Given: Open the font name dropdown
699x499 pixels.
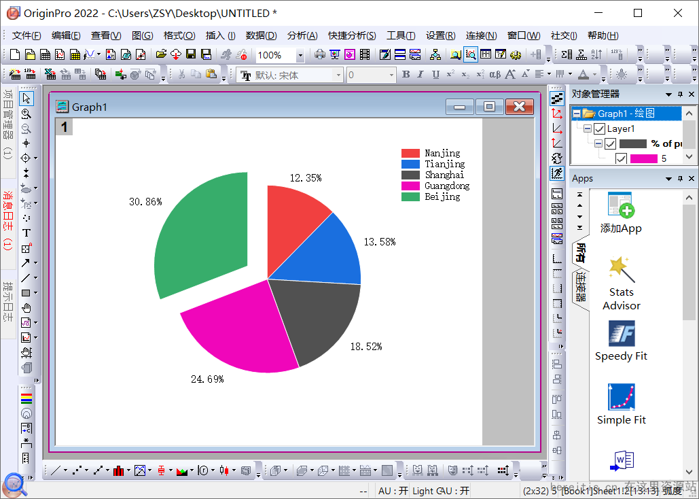Looking at the screenshot, I should click(338, 75).
